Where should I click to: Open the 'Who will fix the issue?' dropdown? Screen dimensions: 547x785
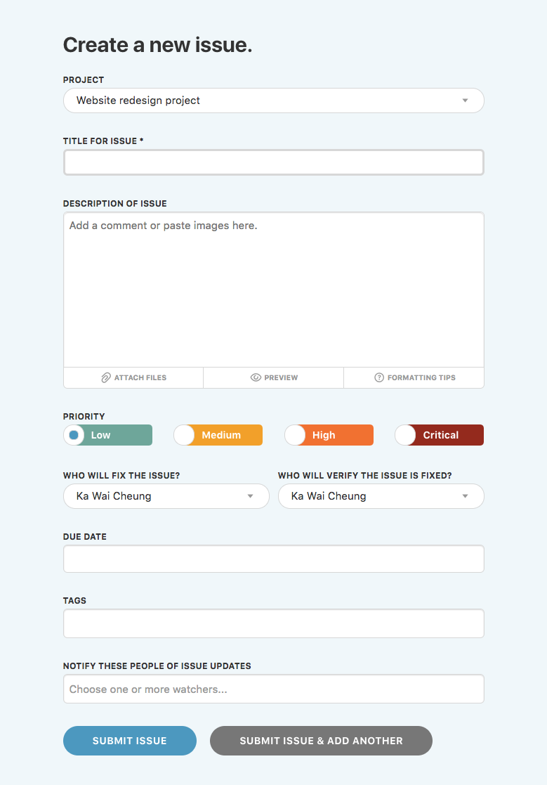(x=166, y=496)
